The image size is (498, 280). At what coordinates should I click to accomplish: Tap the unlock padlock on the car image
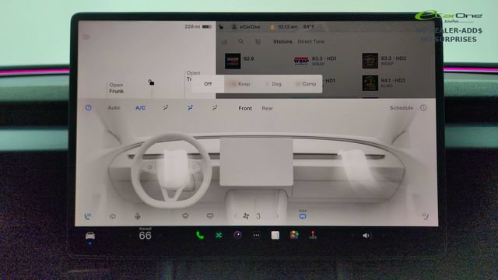151,82
